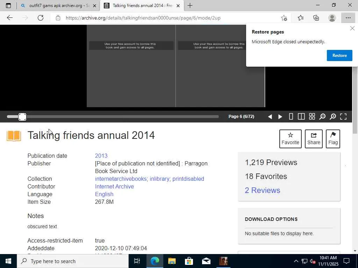This screenshot has width=358, height=268.
Task: Open the inlibrary collection link
Action: 160,179
